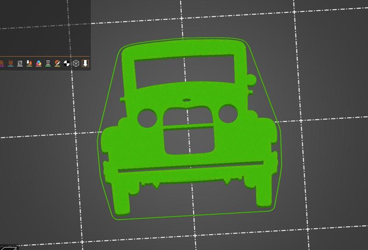
Task: Click the hourglass time icon
Action: (48, 63)
